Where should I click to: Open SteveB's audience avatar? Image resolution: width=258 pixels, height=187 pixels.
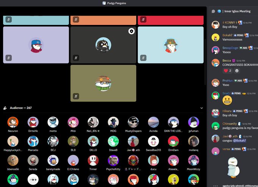click(x=113, y=141)
